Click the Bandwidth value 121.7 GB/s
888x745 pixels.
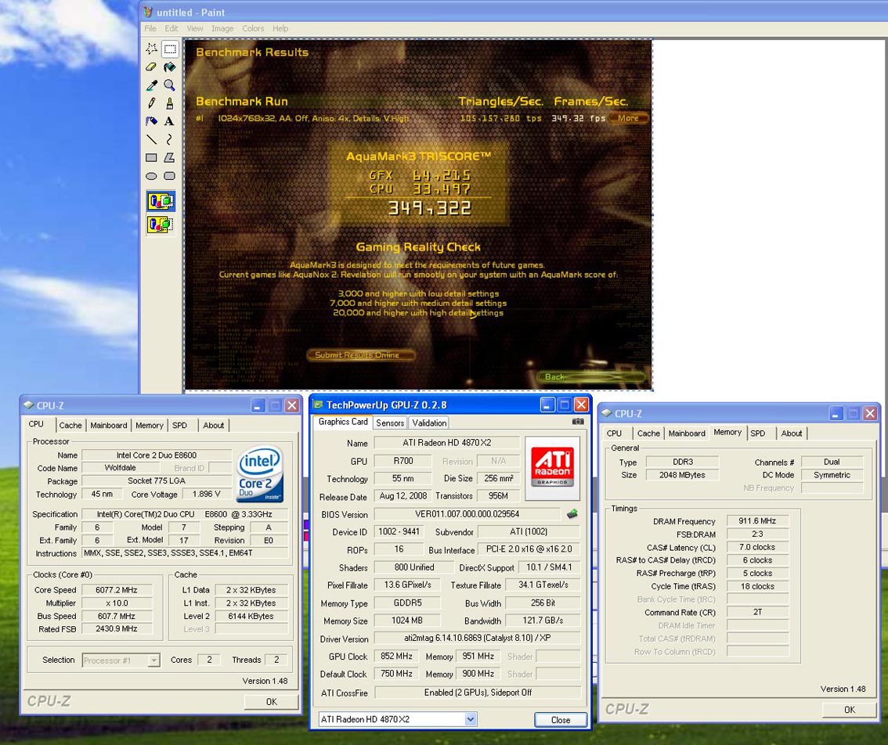tap(543, 621)
